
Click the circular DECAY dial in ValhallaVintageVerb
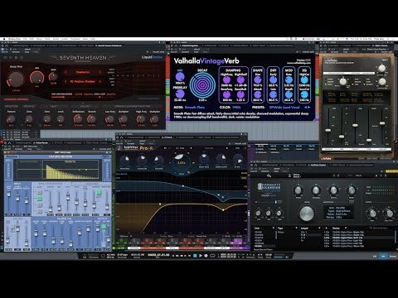click(202, 84)
